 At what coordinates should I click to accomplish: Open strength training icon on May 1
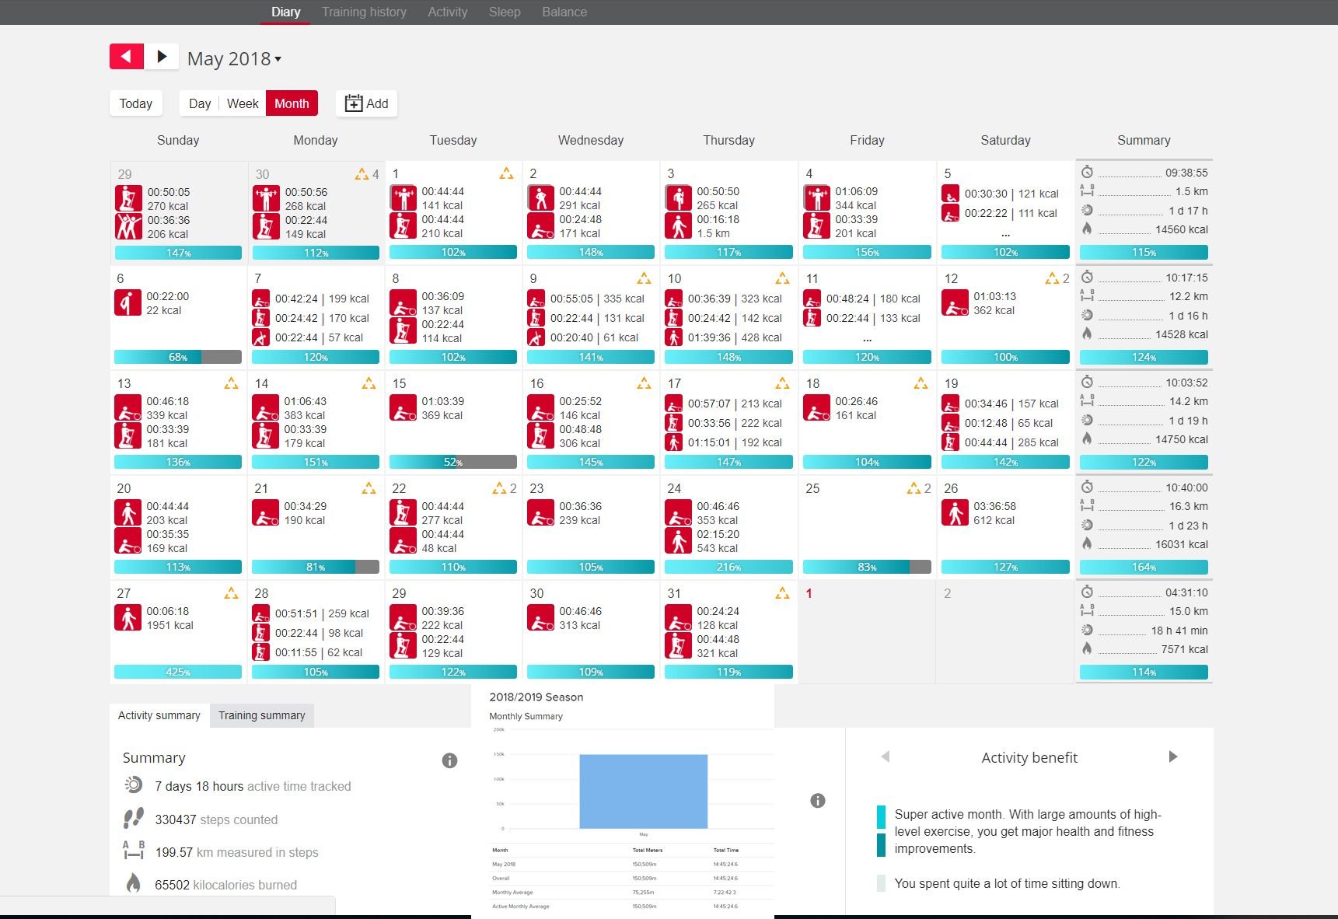pyautogui.click(x=403, y=197)
